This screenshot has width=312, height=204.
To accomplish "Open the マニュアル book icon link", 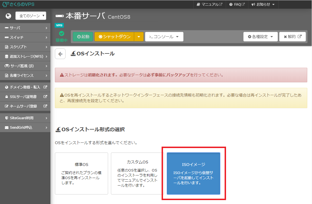I will pos(199,4).
